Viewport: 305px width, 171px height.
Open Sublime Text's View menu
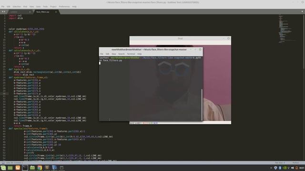pos(31,7)
